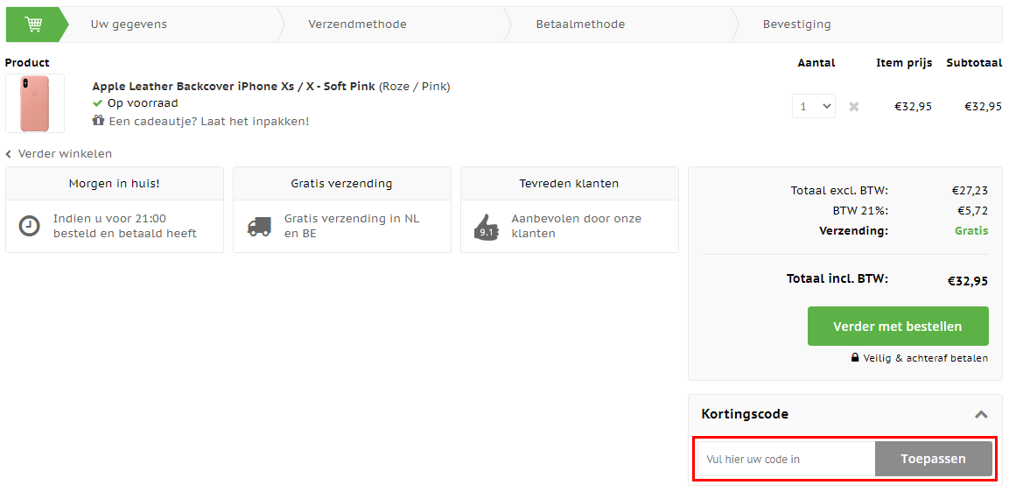Click the green checkmark next to Op voorraad
Image resolution: width=1009 pixels, height=492 pixels.
(97, 103)
